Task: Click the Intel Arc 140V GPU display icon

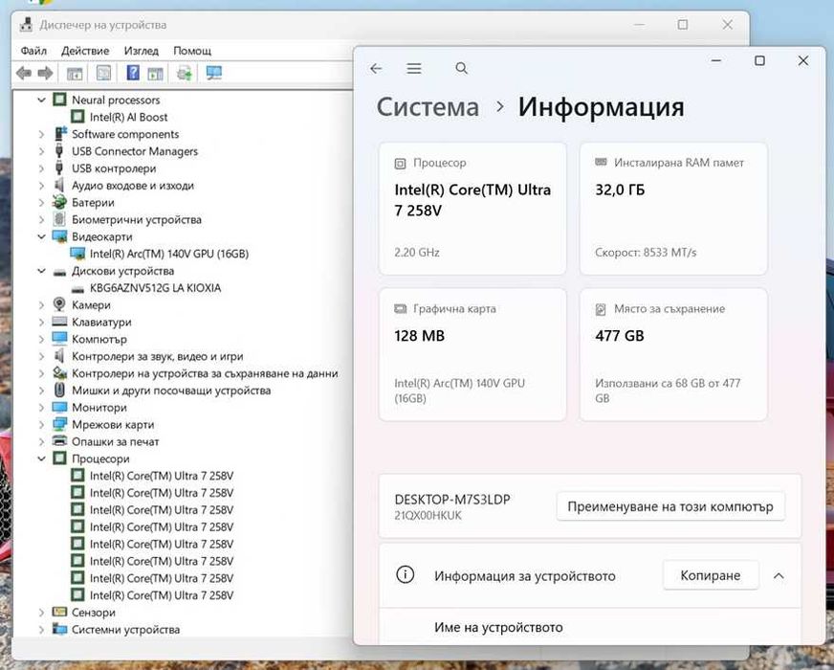Action: pyautogui.click(x=77, y=254)
